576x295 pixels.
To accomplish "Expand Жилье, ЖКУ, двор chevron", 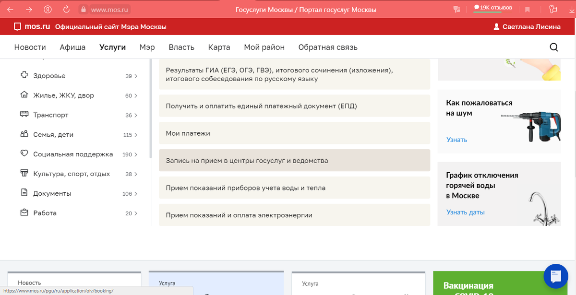I will coord(136,96).
